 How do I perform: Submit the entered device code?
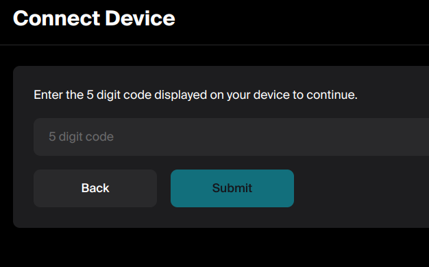[x=232, y=188]
